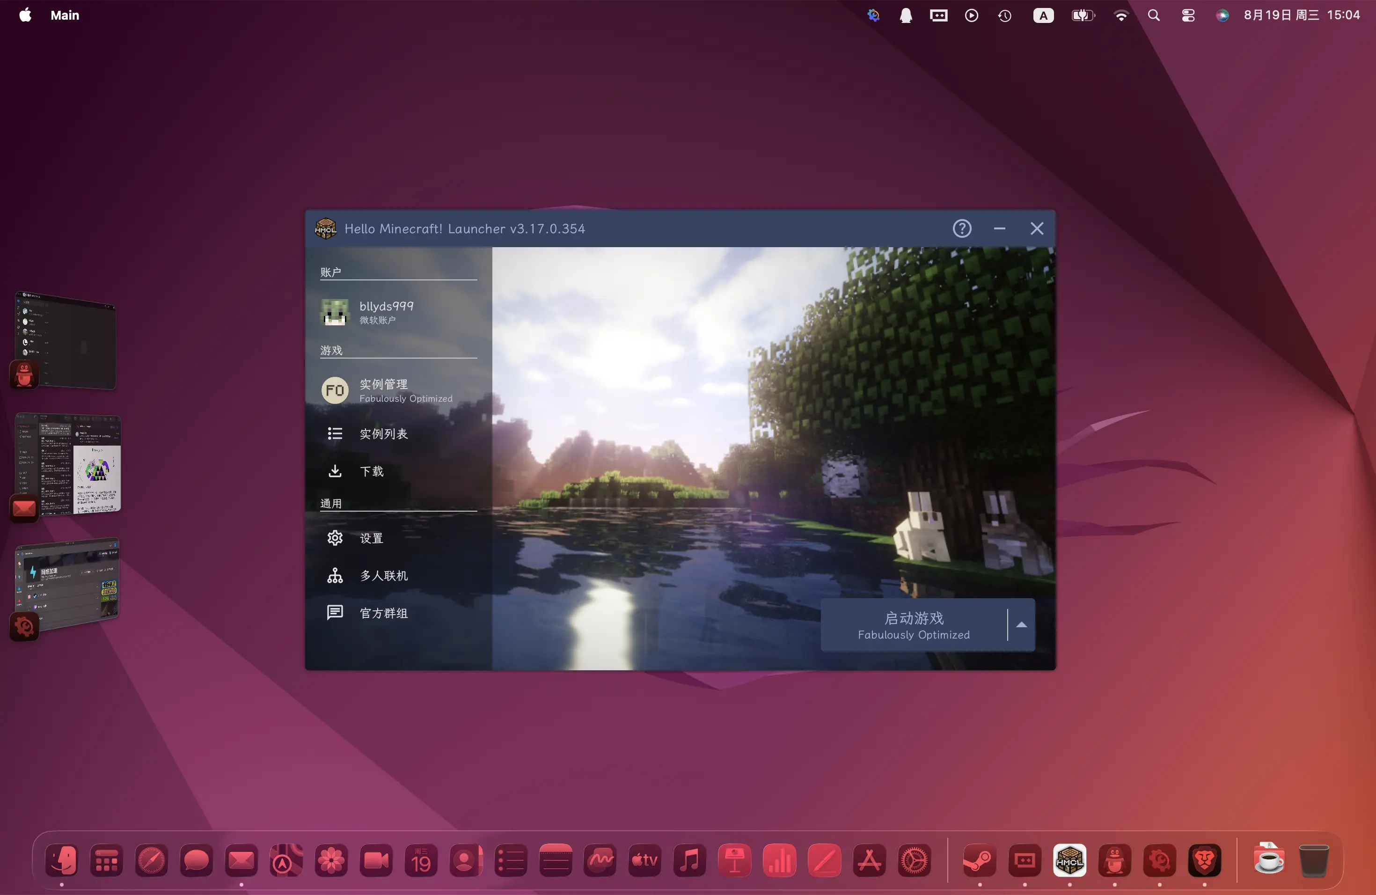Screen dimensions: 1376x895
Task: Click the chat icon beside 官方群组
Action: tap(335, 613)
